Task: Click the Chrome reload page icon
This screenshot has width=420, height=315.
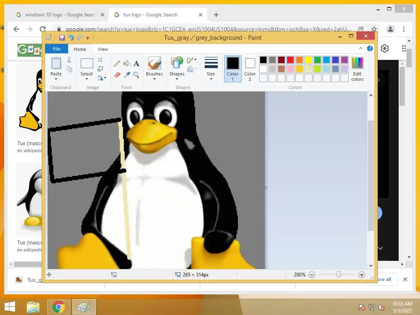Action: tap(43, 29)
